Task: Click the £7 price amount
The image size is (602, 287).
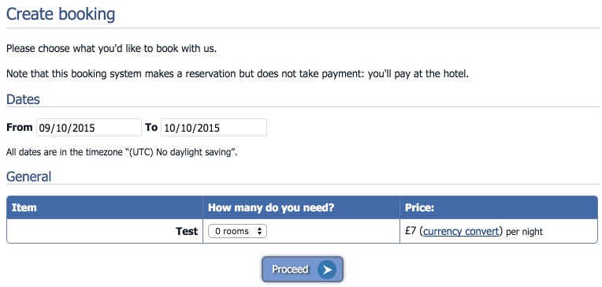Action: click(x=411, y=231)
